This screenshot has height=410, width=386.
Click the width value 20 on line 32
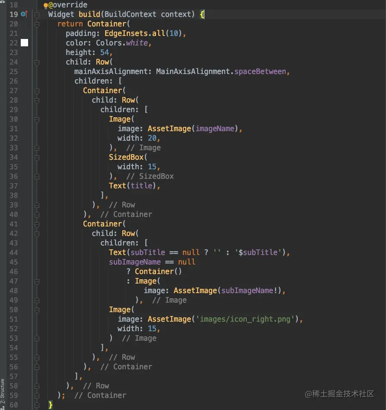[x=152, y=138]
